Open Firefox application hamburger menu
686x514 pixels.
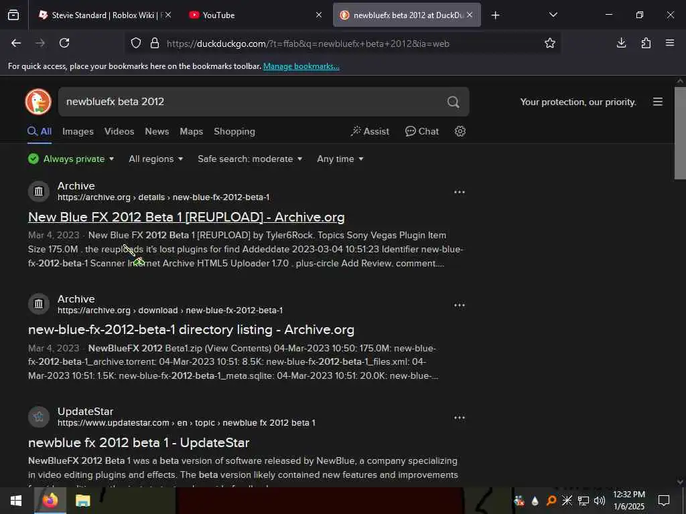click(670, 43)
